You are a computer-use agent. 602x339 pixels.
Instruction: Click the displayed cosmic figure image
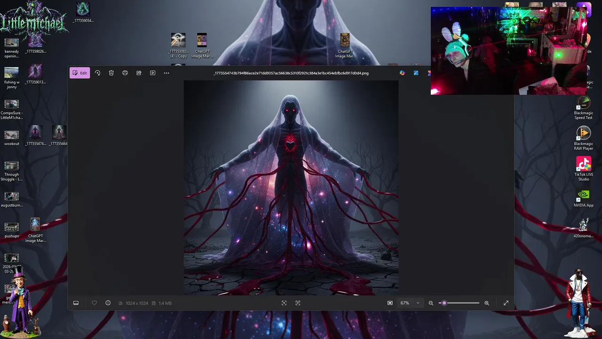tap(291, 188)
